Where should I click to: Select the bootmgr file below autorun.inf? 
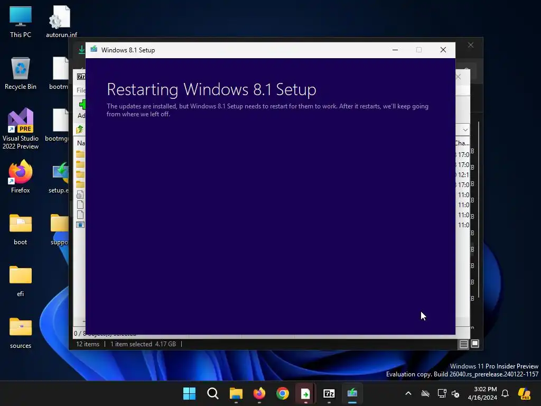59,73
